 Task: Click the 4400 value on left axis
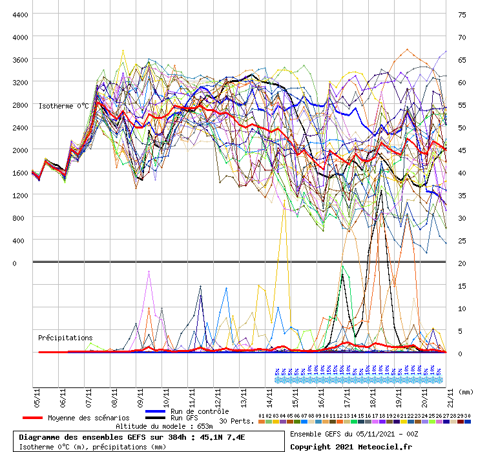pyautogui.click(x=20, y=14)
